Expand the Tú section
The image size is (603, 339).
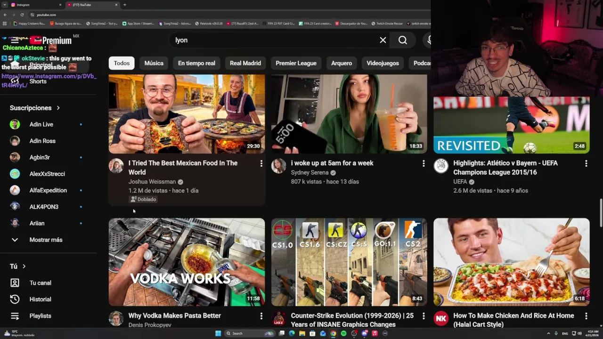click(18, 266)
